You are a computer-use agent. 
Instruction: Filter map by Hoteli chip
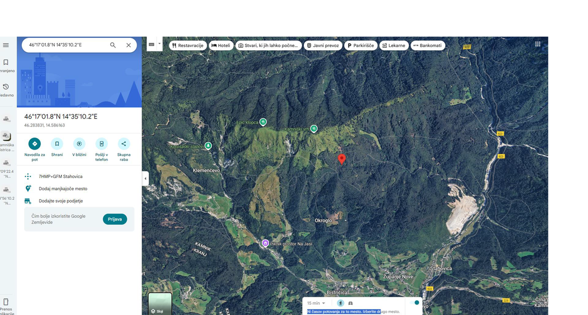tap(221, 46)
